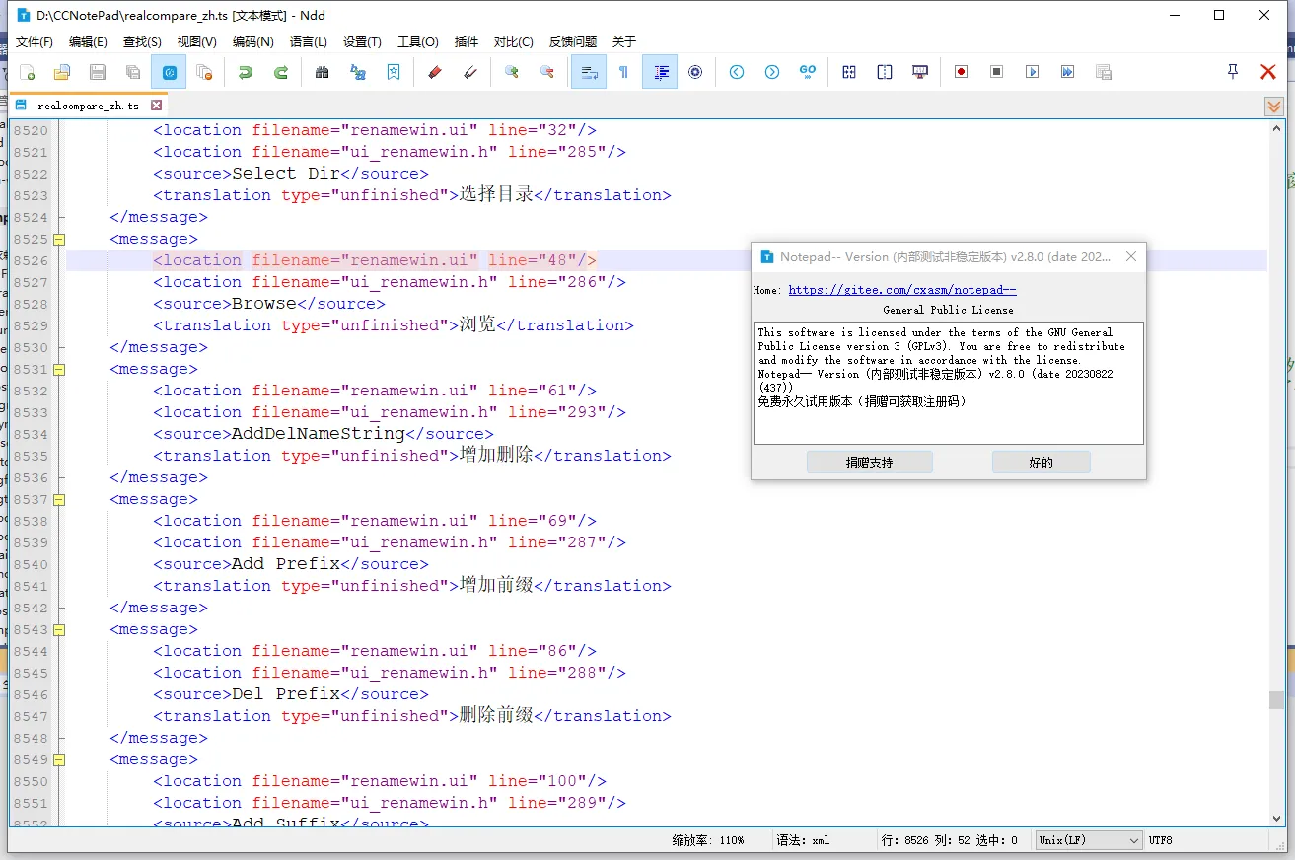Zoom in using the magnifier plus icon
The height and width of the screenshot is (860, 1295).
pyautogui.click(x=513, y=71)
